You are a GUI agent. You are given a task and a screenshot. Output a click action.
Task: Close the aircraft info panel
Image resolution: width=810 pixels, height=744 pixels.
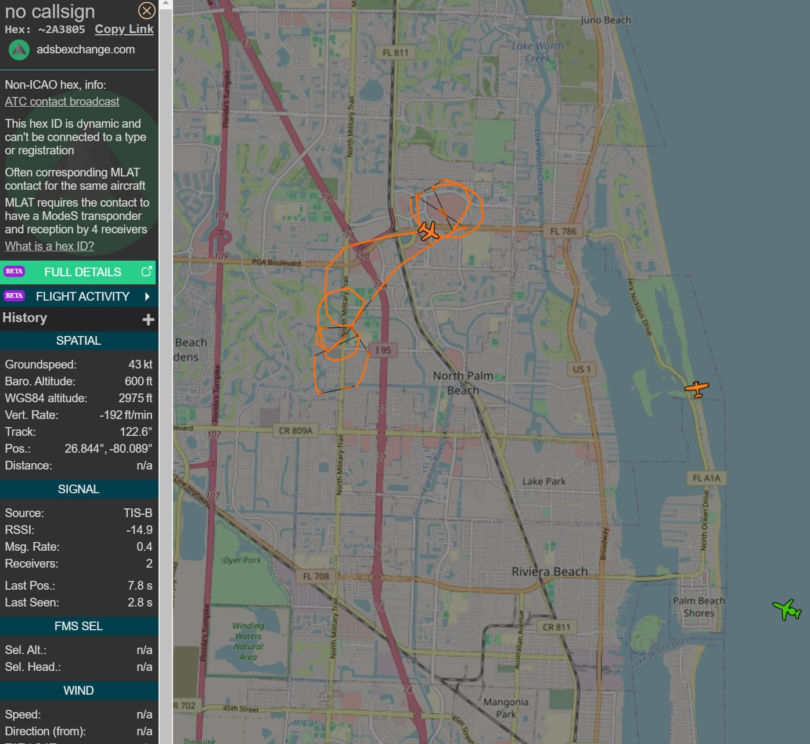[x=147, y=10]
